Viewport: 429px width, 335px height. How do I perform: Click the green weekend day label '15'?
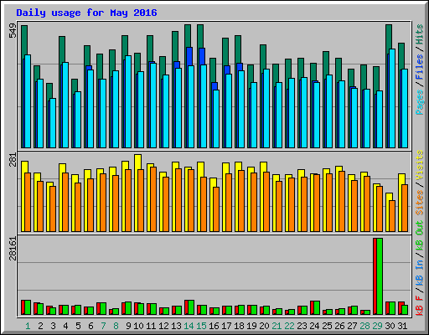tap(201, 326)
